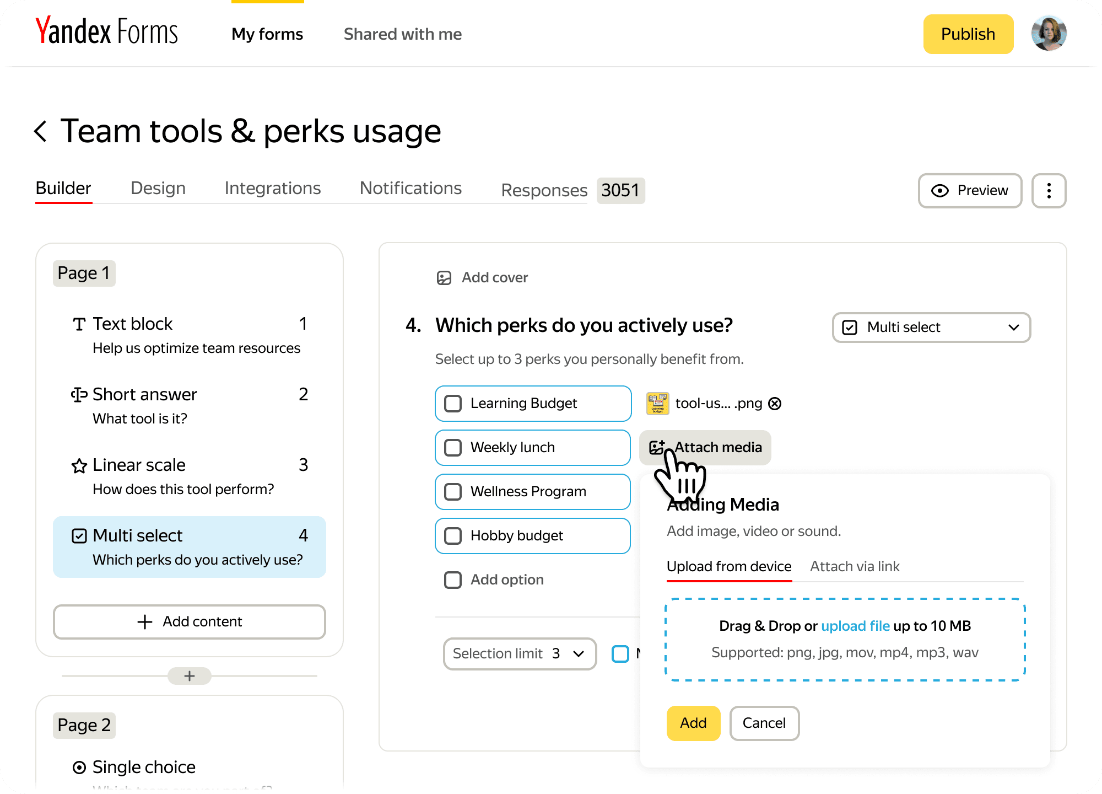Click the back arrow beside form title

click(x=41, y=131)
